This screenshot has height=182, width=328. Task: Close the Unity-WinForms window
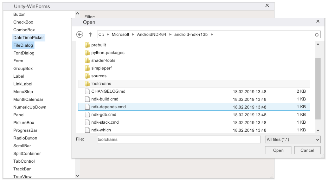point(267,5)
